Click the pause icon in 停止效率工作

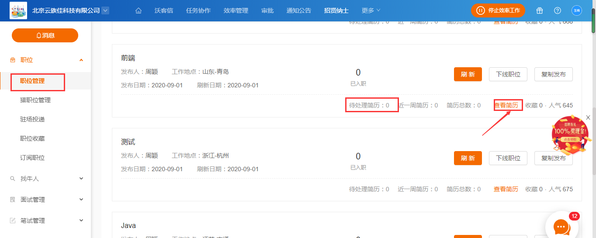pyautogui.click(x=481, y=10)
